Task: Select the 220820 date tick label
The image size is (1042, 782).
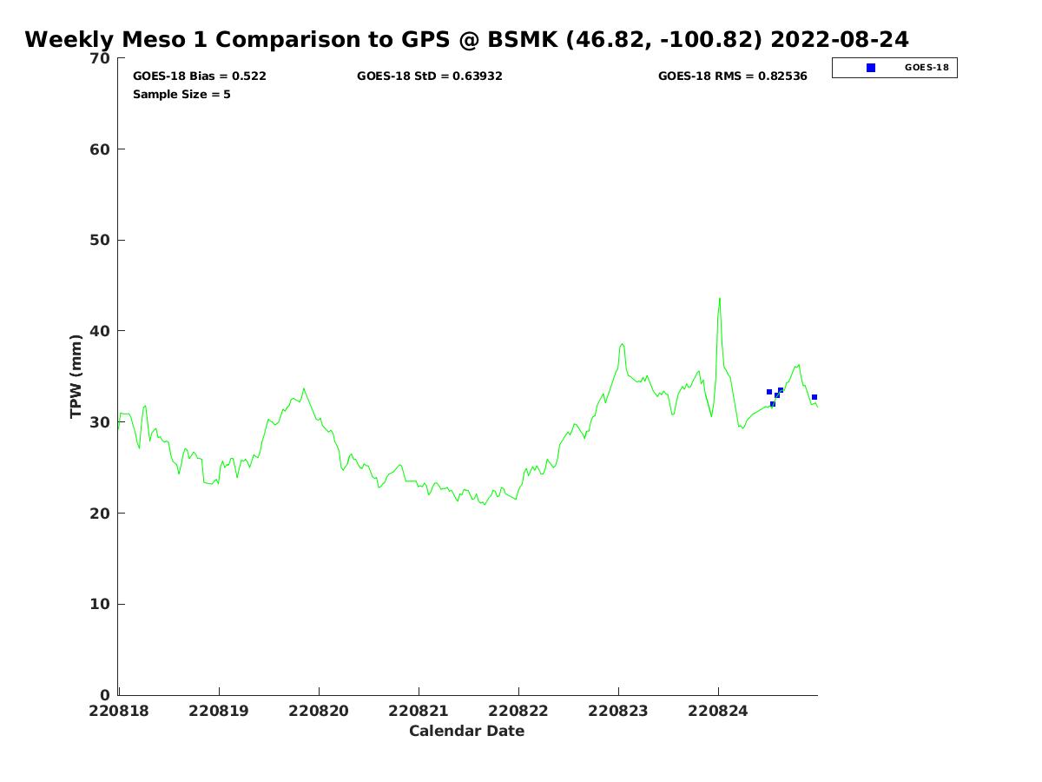Action: (x=319, y=711)
